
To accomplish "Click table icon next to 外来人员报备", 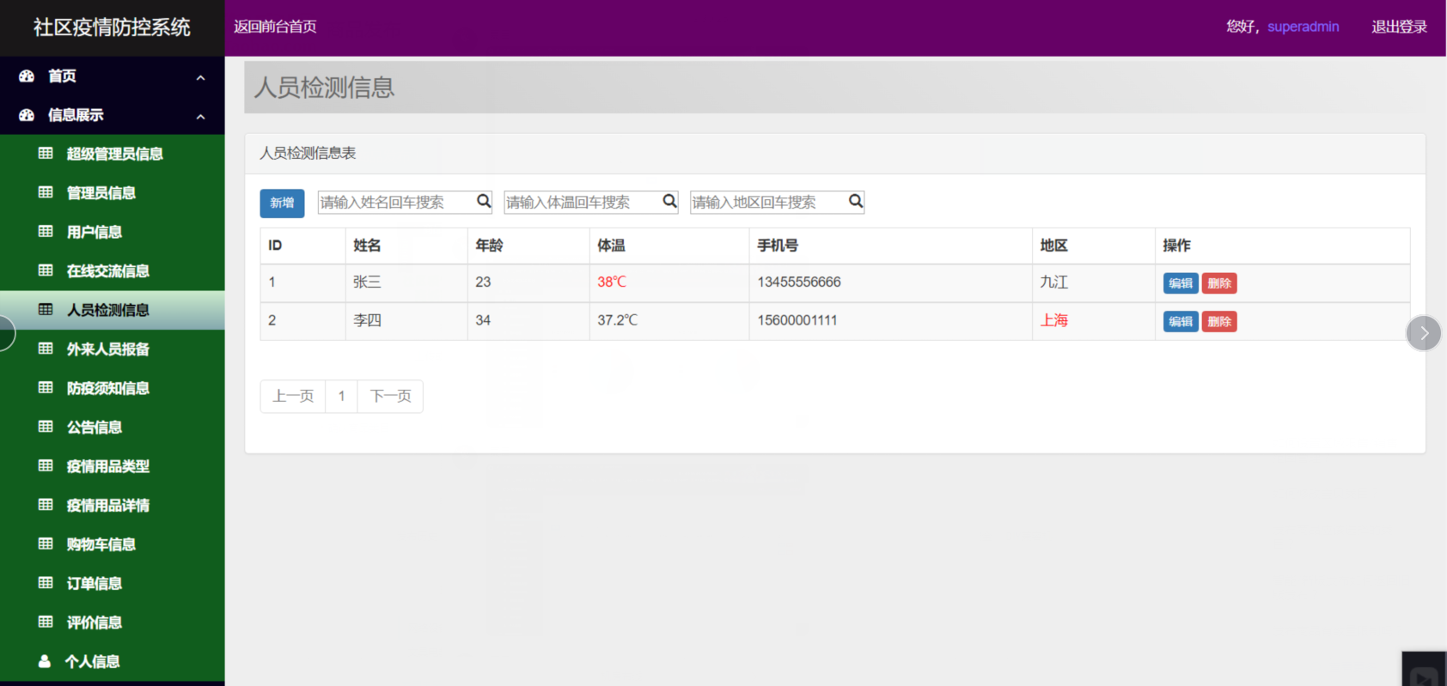I will [x=46, y=349].
